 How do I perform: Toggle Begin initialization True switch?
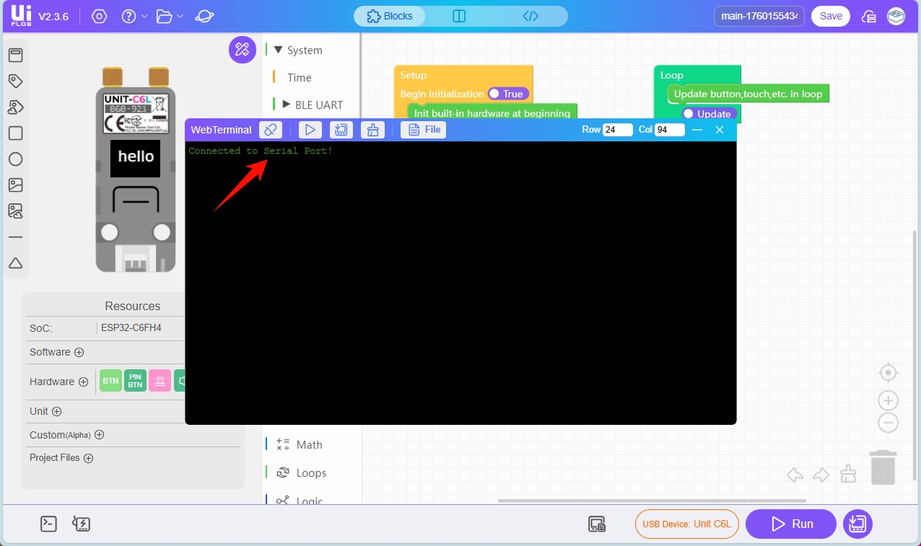pyautogui.click(x=507, y=94)
